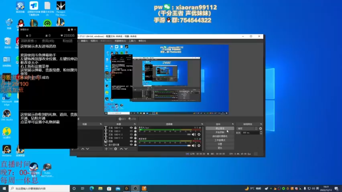This screenshot has height=192, width=342.
Task: Open WeGame desktop shortcut
Action: coord(7,151)
